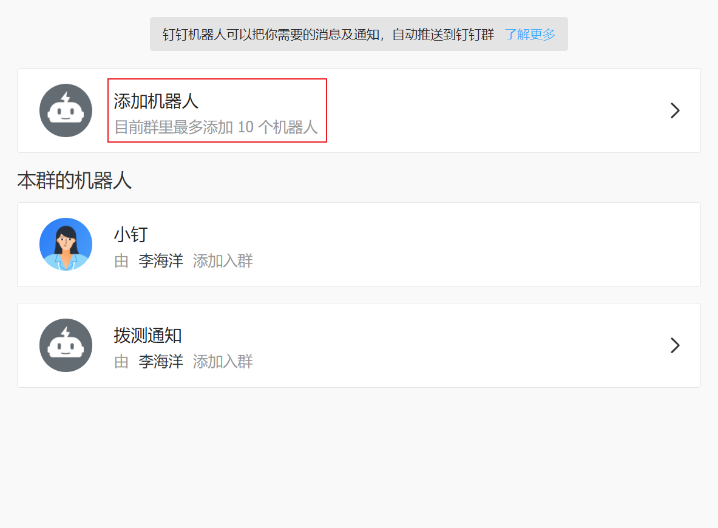
Task: Open 拨测通知 details via its chevron
Action: [675, 345]
